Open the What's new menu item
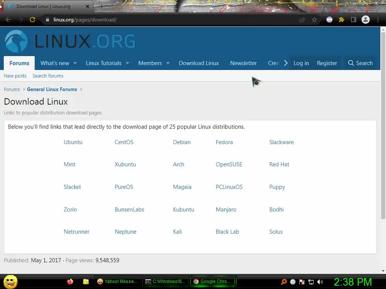The width and height of the screenshot is (386, 289). coord(55,63)
